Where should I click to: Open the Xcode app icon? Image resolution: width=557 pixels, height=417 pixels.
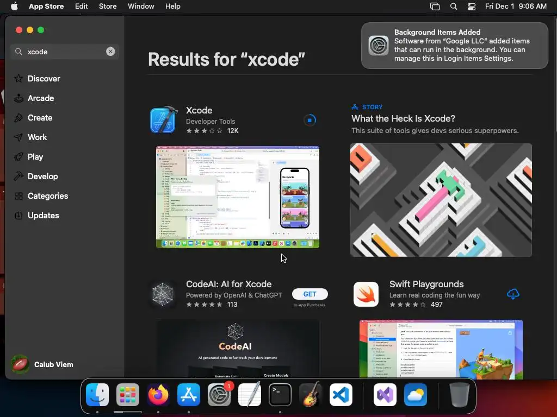click(164, 120)
